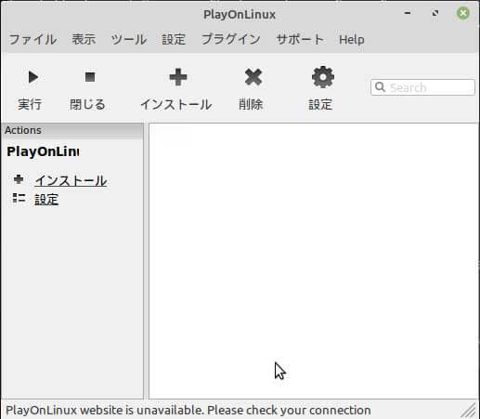Click the Actions panel header
480x419 pixels.
[72, 130]
